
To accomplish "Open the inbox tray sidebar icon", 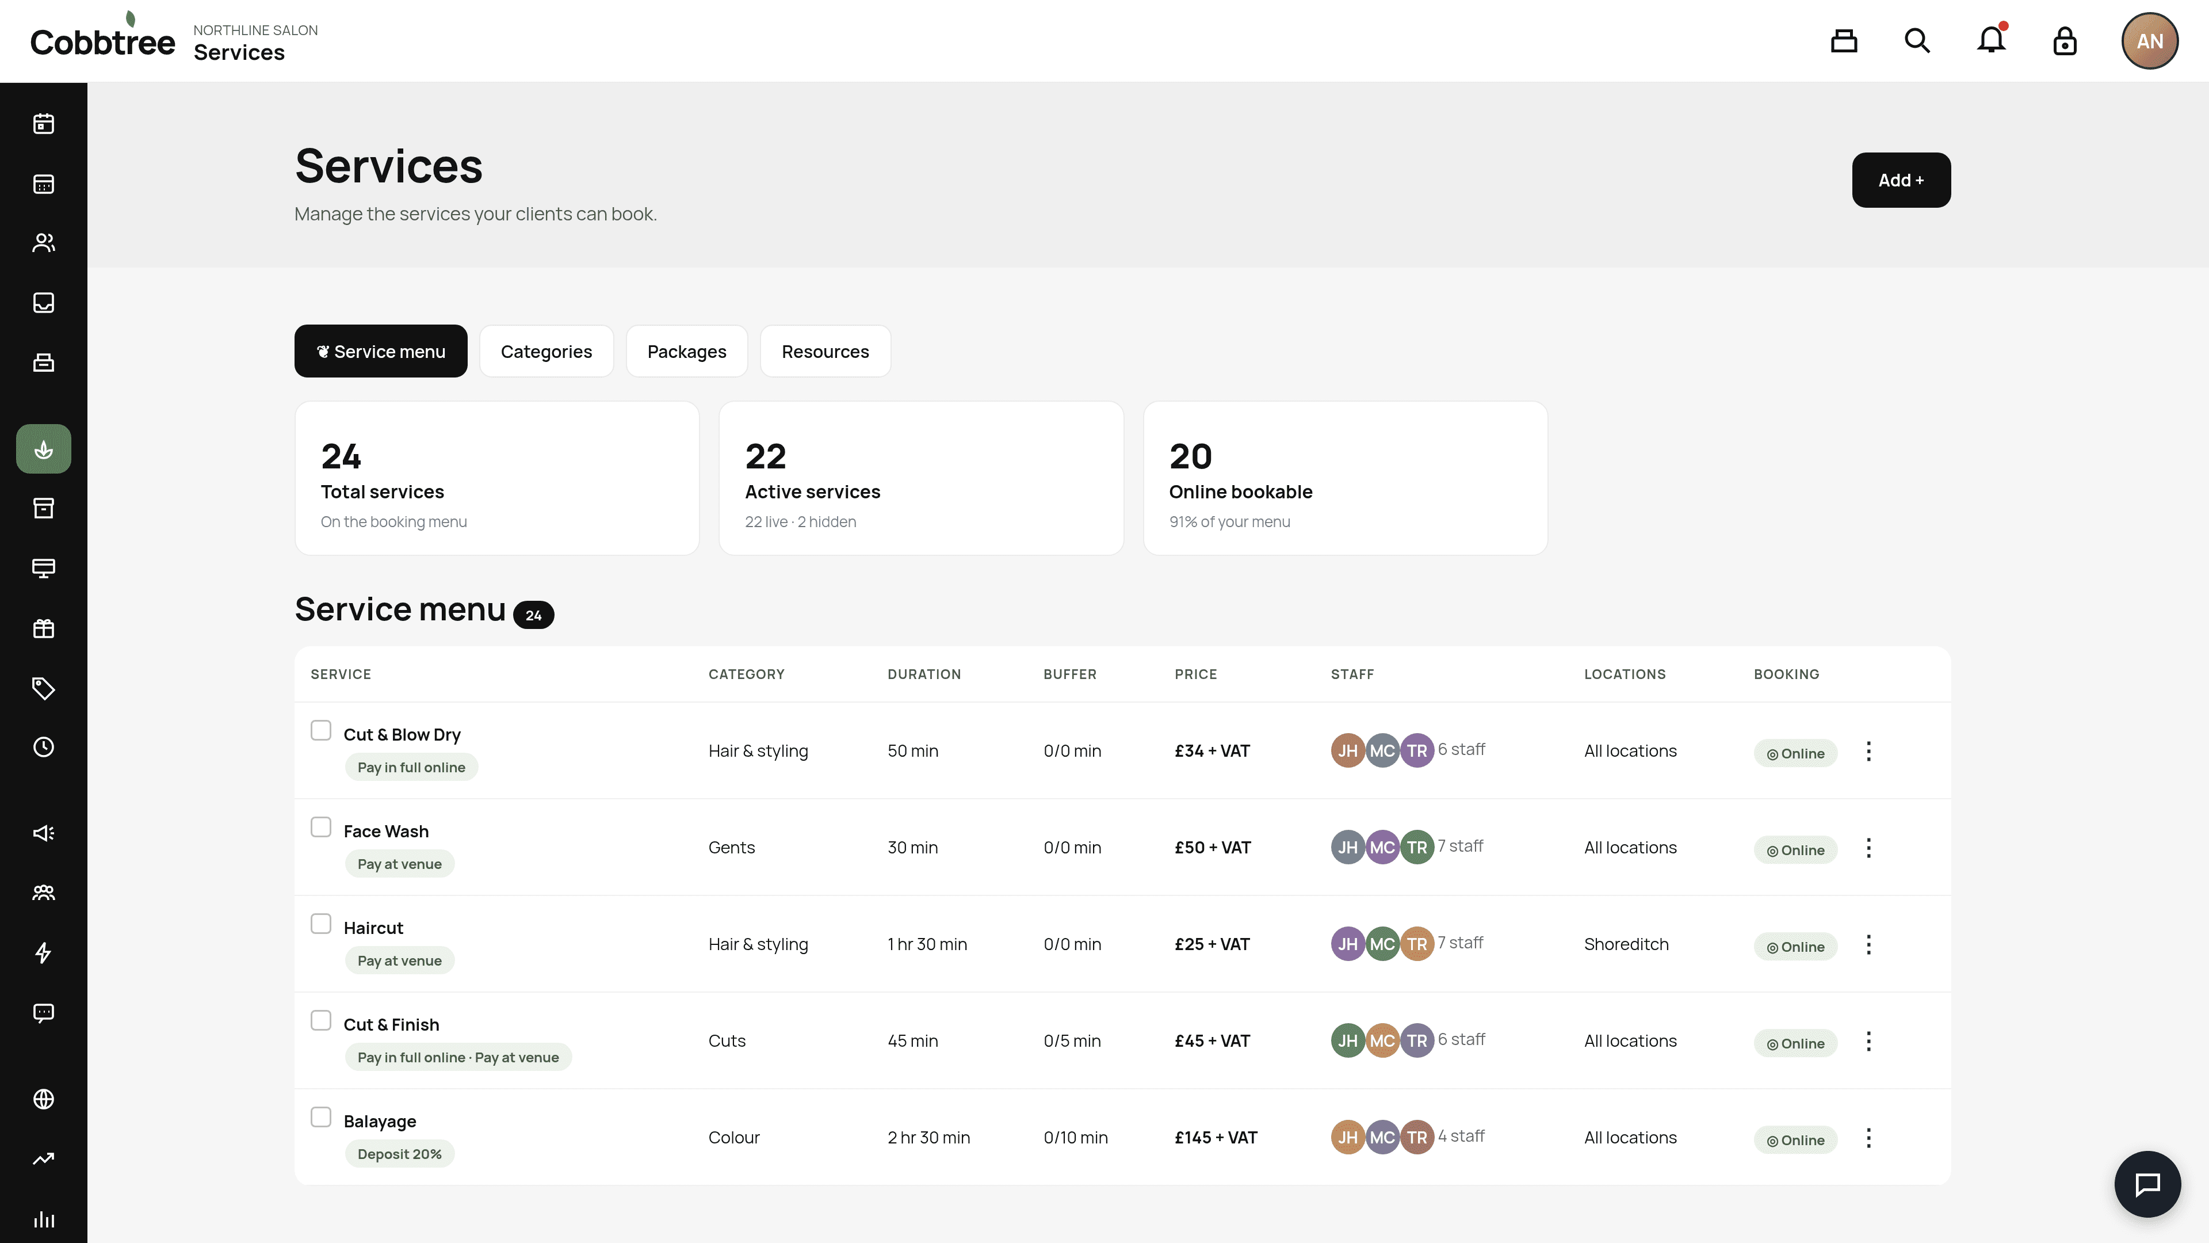I will tap(43, 303).
